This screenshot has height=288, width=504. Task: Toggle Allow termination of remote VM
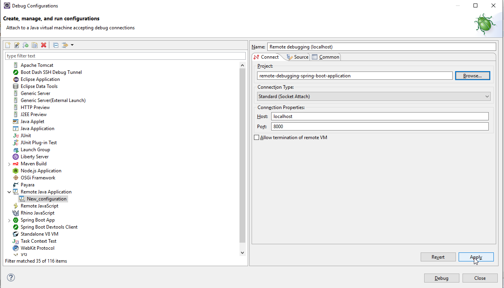tap(257, 138)
